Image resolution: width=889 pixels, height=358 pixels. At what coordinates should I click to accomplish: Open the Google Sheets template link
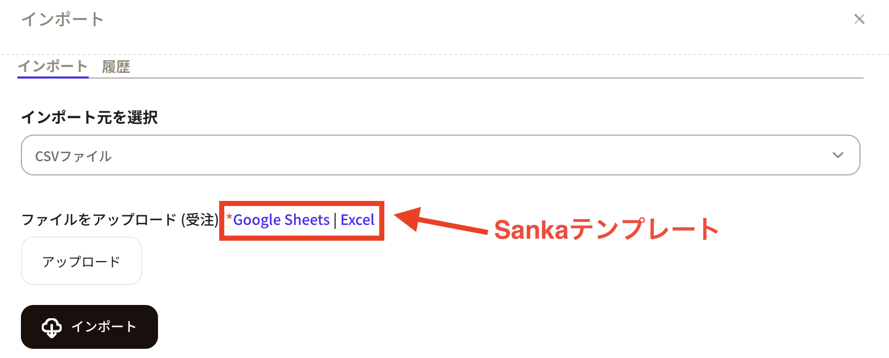point(281,220)
